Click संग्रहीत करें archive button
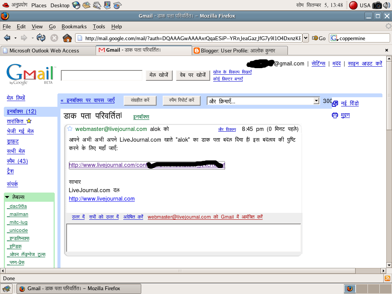The width and height of the screenshot is (392, 294). (140, 101)
